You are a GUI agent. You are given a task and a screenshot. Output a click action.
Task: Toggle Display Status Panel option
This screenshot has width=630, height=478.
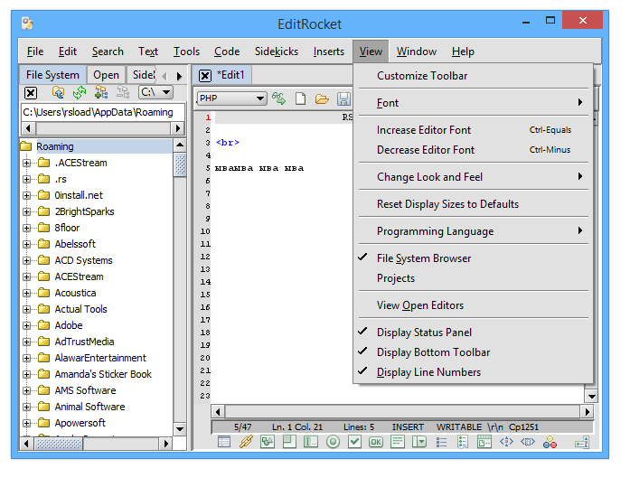(x=474, y=333)
